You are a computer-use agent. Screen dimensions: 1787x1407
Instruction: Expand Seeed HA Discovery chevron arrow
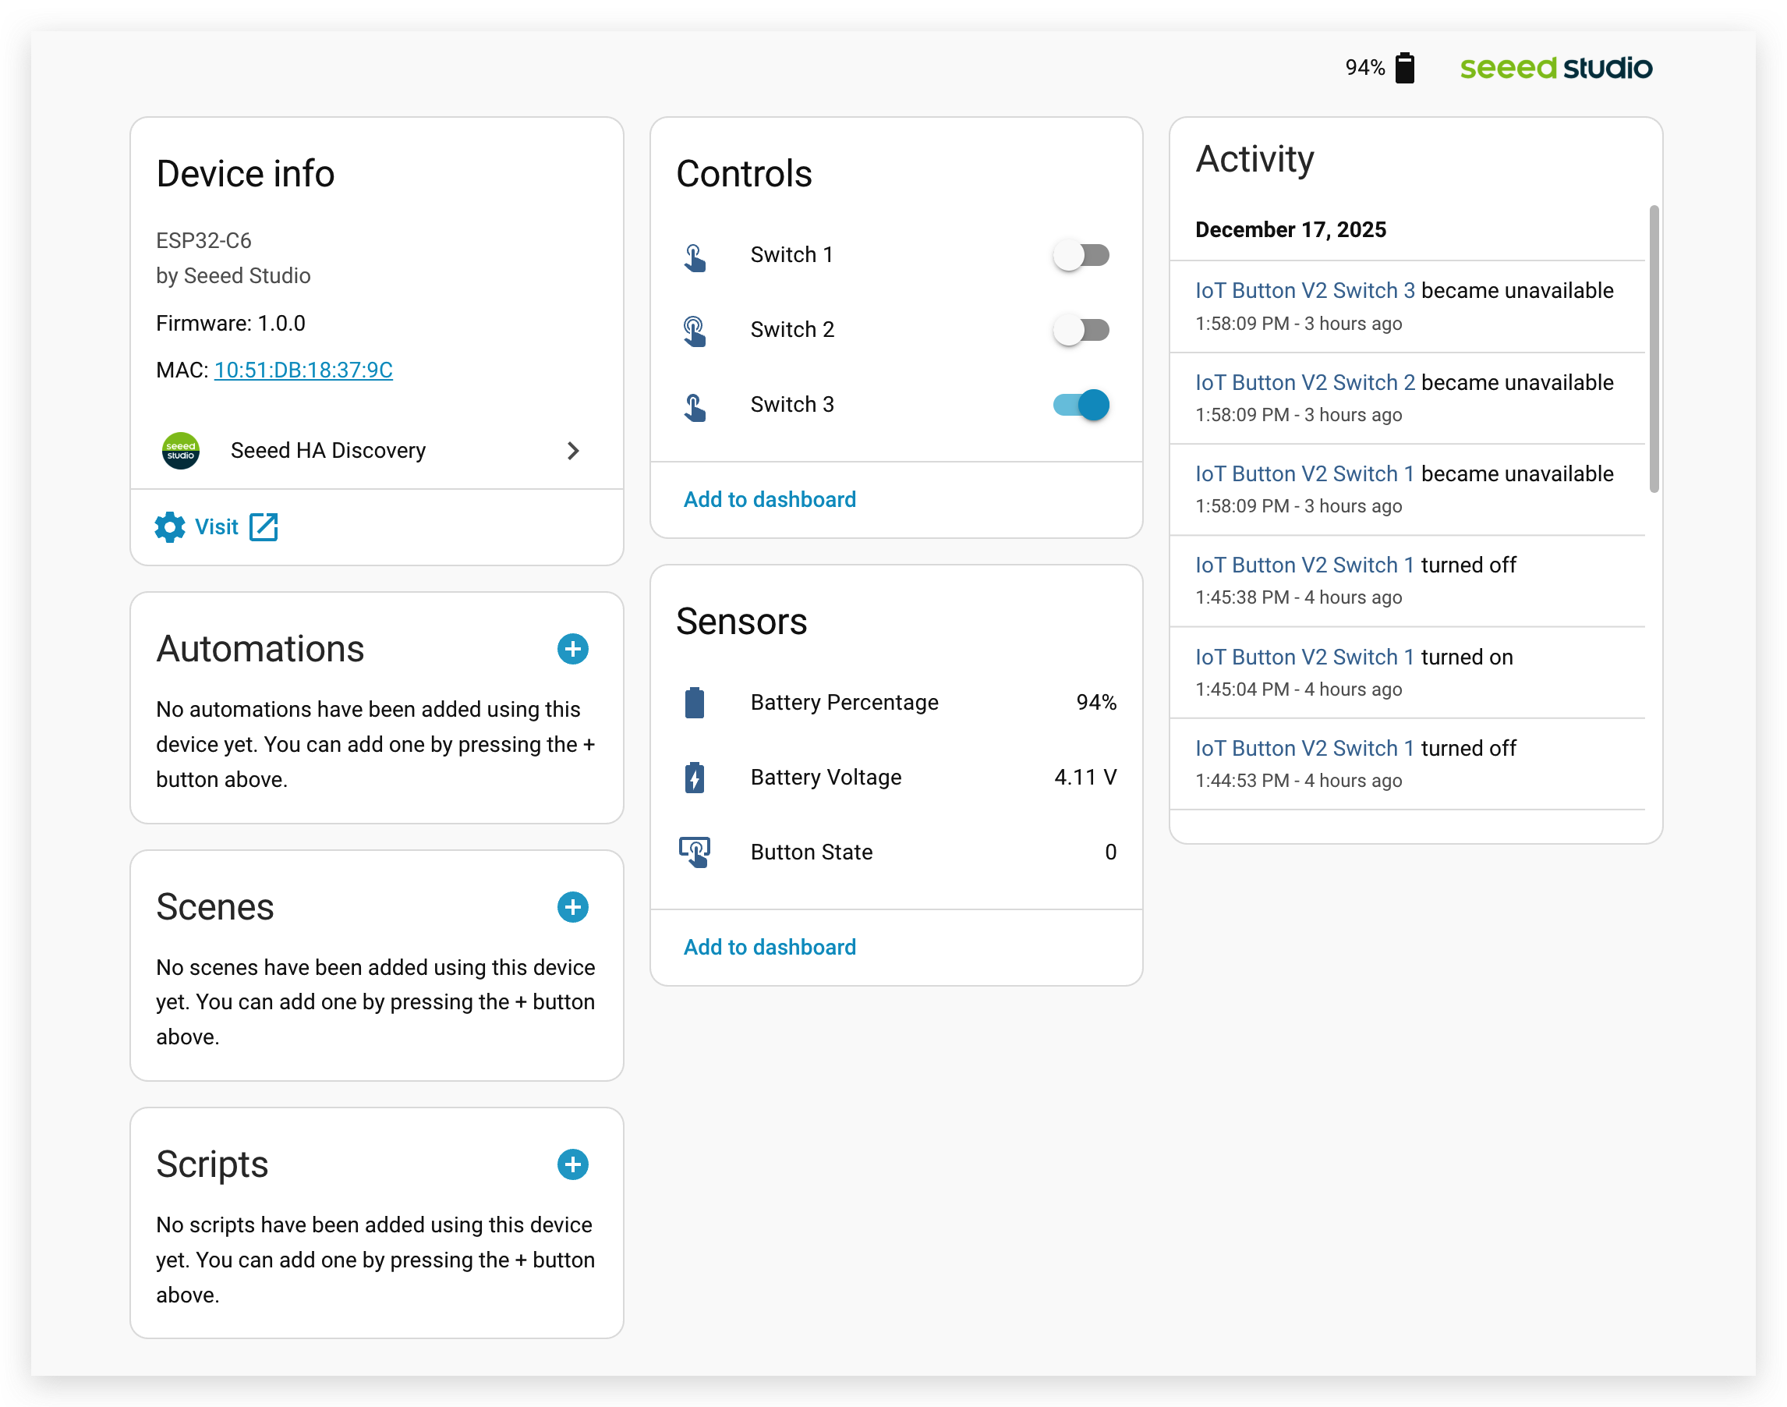pyautogui.click(x=573, y=451)
